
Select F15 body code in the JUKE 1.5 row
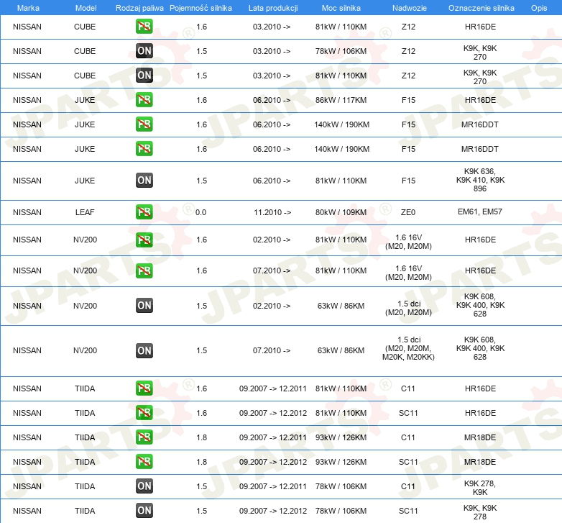pos(408,181)
